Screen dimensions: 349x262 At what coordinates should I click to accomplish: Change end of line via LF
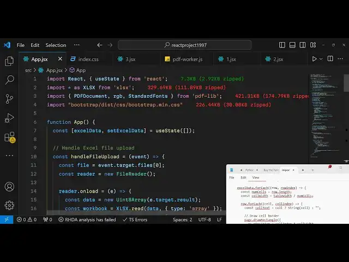[219, 219]
